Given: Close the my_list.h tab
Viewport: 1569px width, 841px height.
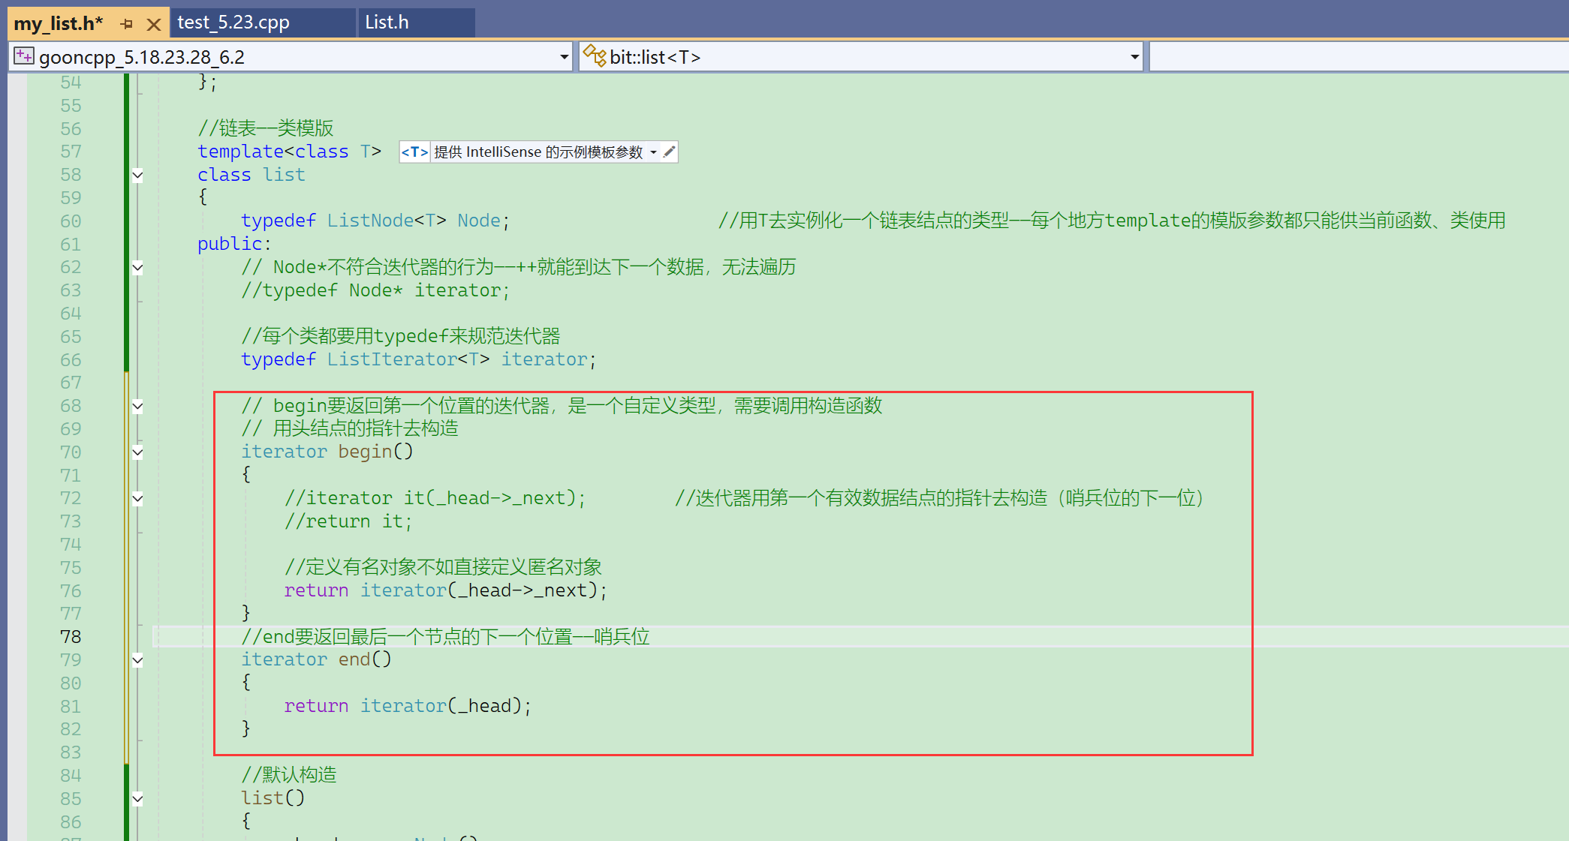Looking at the screenshot, I should pos(154,24).
